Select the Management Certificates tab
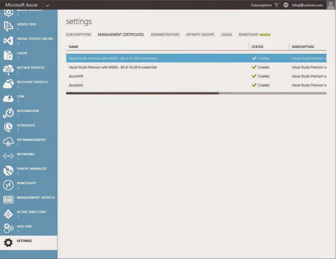This screenshot has height=259, width=336. pyautogui.click(x=121, y=34)
